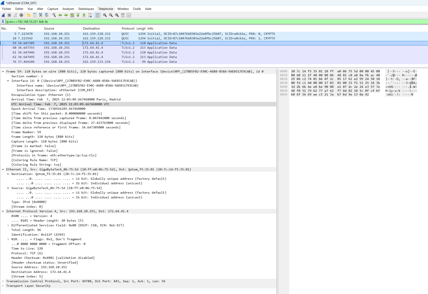Toggle the colorize packet list button
Screen dimensions: 428x294
98,15
